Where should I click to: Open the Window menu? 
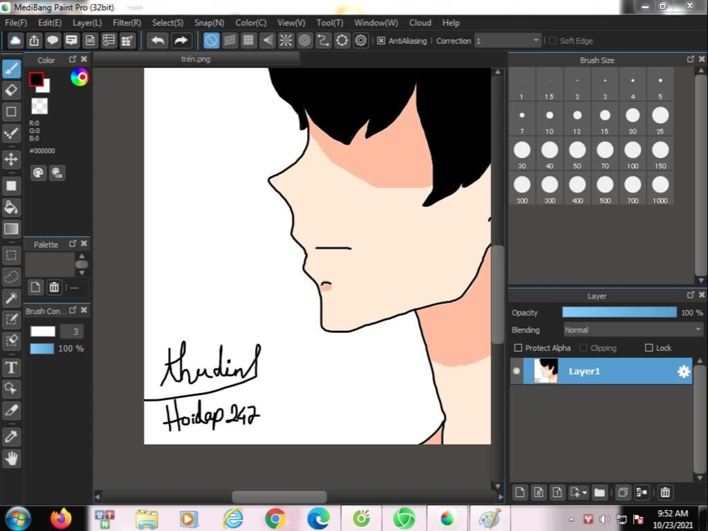click(x=375, y=23)
